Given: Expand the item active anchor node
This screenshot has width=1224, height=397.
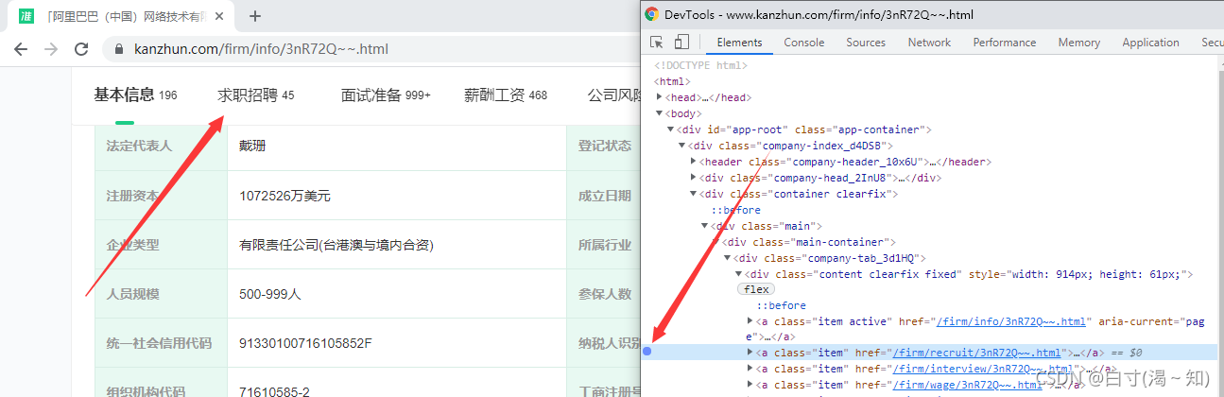Looking at the screenshot, I should (x=750, y=321).
